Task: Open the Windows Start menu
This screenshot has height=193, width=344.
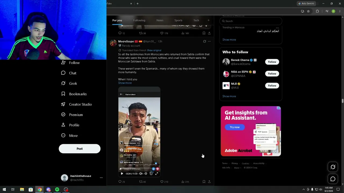Action: [x=4, y=190]
